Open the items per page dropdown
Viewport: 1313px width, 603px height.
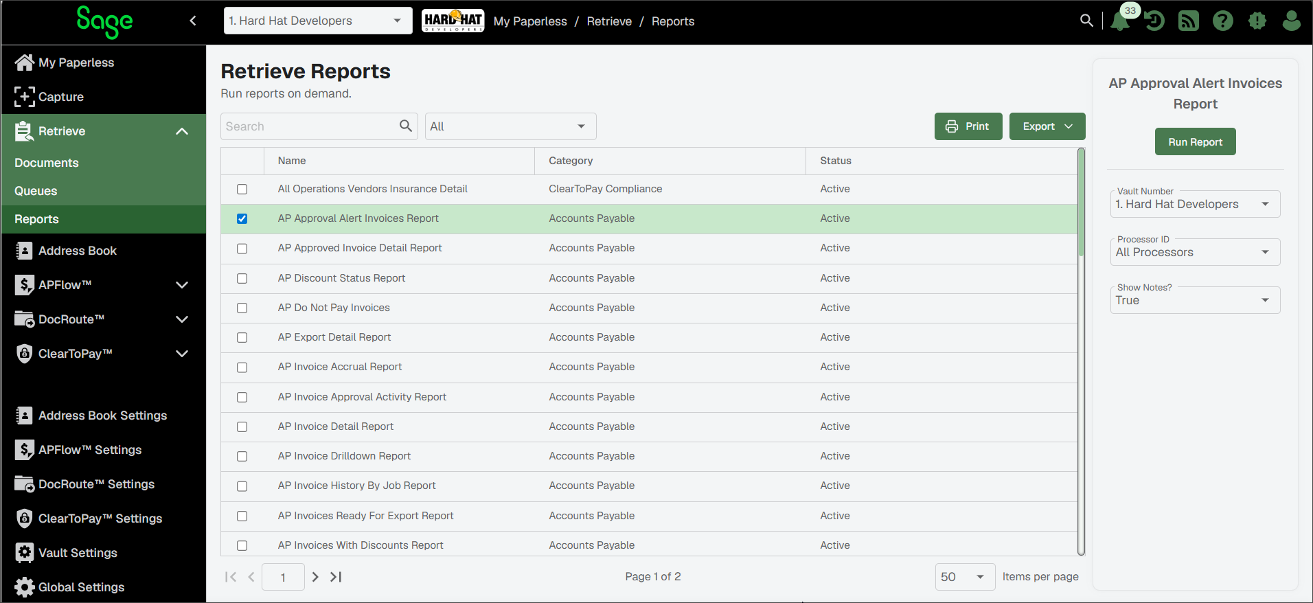click(x=965, y=577)
